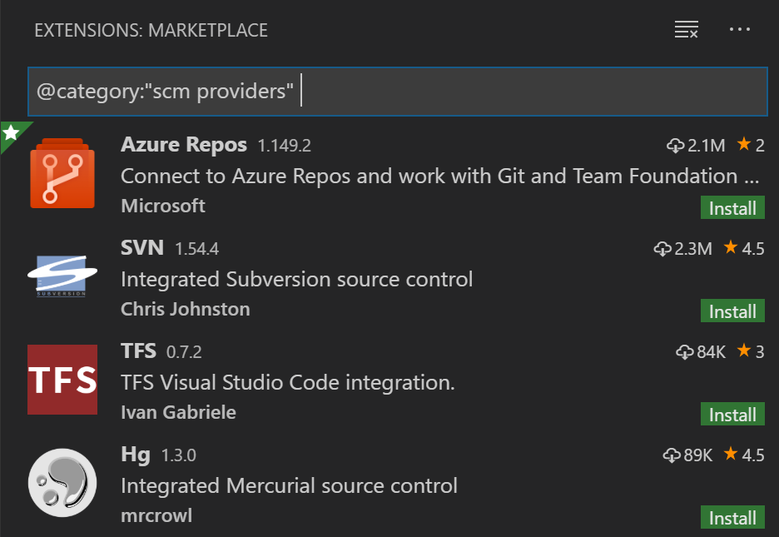Install the TFS extension
Image resolution: width=779 pixels, height=537 pixels.
[x=732, y=415]
